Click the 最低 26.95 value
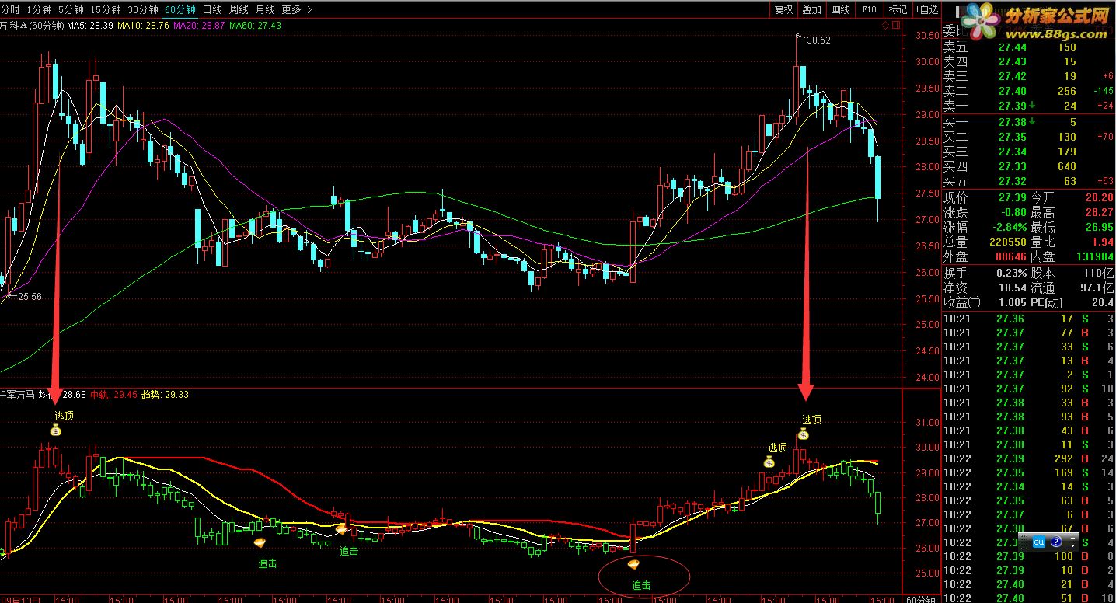This screenshot has height=603, width=1116. [1100, 227]
